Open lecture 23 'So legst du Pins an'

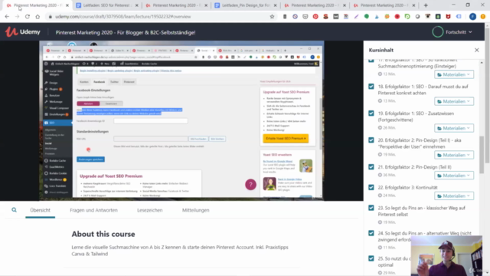pyautogui.click(x=422, y=212)
